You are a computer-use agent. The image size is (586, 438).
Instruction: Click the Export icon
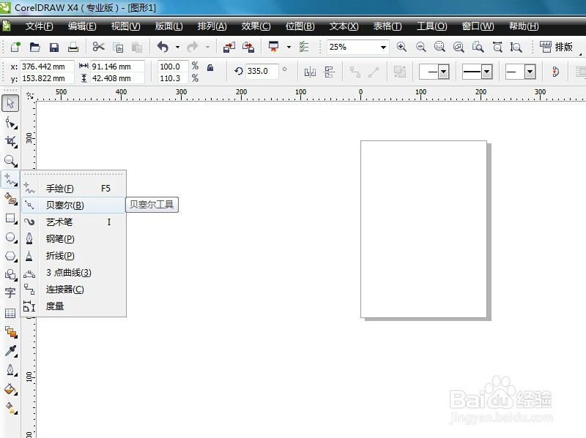pyautogui.click(x=248, y=47)
